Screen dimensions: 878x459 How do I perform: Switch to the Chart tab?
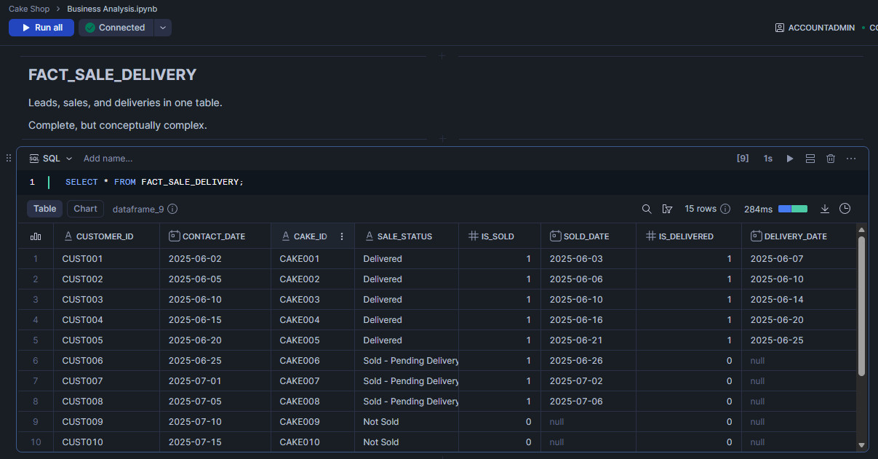click(85, 209)
